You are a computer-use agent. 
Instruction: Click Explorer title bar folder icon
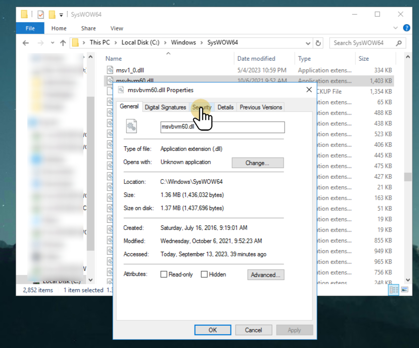(24, 14)
